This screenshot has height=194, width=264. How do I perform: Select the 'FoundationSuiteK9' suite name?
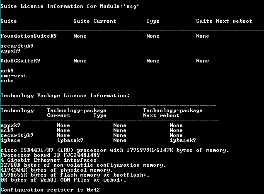pos(29,36)
